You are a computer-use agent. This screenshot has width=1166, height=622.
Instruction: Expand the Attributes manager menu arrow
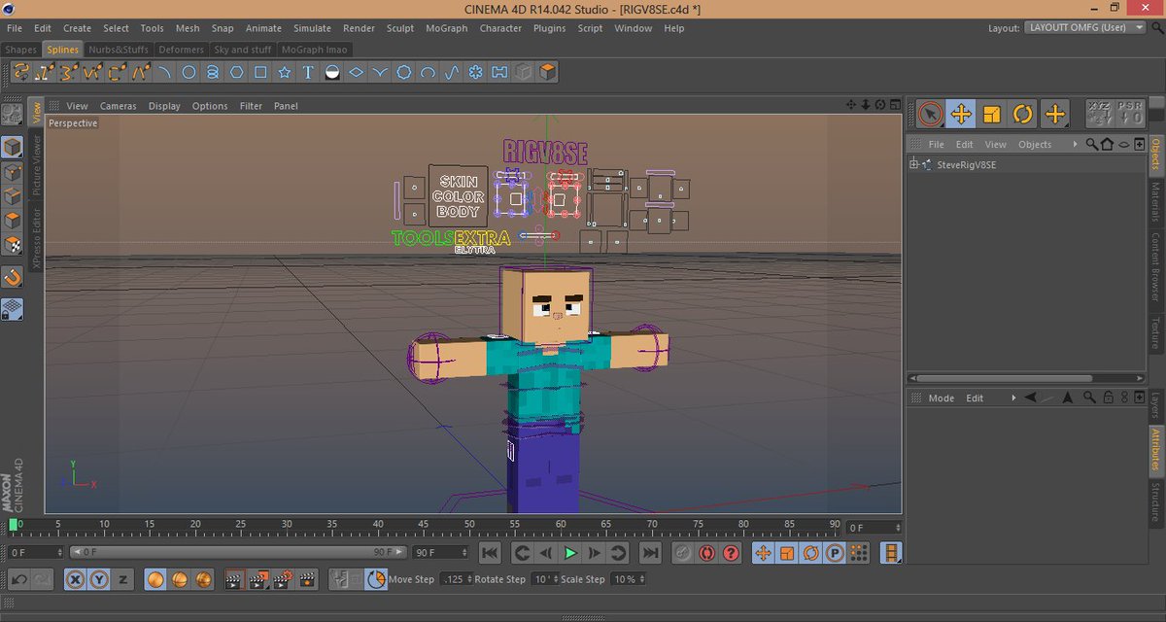[x=1013, y=397]
